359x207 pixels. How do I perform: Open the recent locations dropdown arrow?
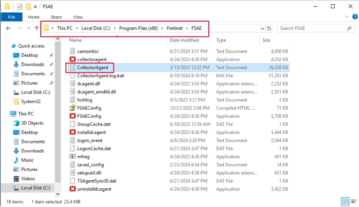click(29, 28)
